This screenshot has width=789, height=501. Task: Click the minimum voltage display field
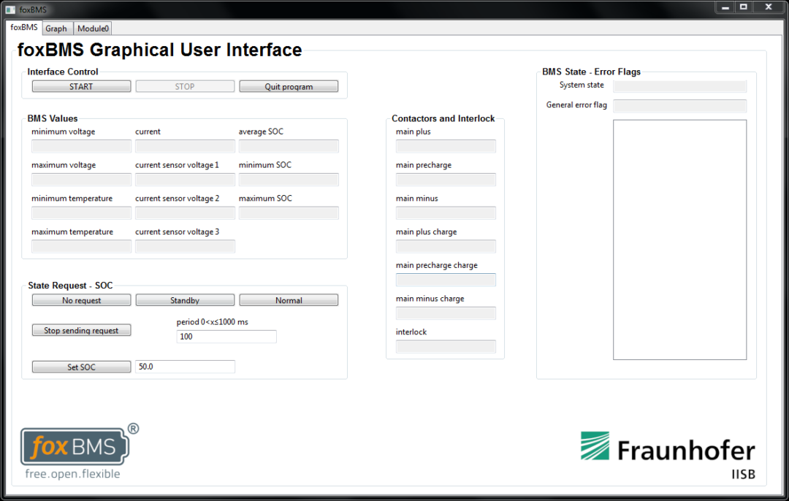pos(81,145)
